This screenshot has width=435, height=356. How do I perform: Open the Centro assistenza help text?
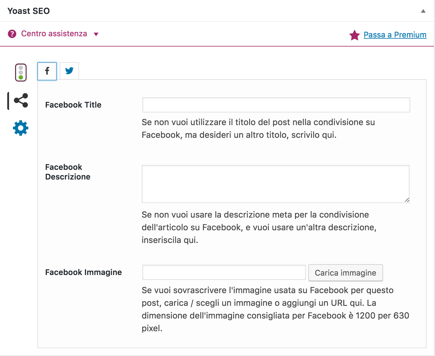pos(54,34)
